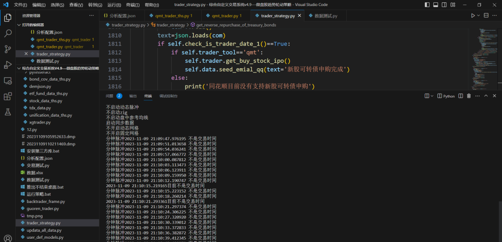The width and height of the screenshot is (502, 242).
Task: Open the 终端(T) menu
Action: [x=132, y=5]
